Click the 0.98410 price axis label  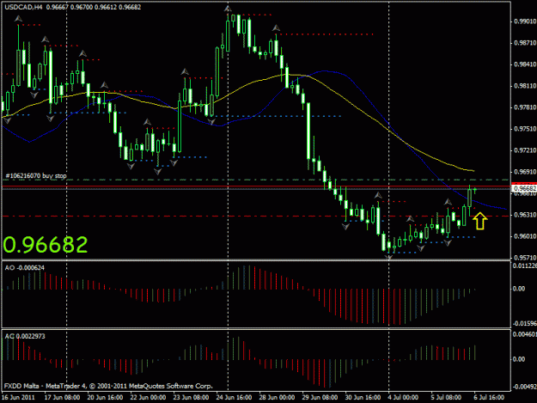click(x=525, y=64)
